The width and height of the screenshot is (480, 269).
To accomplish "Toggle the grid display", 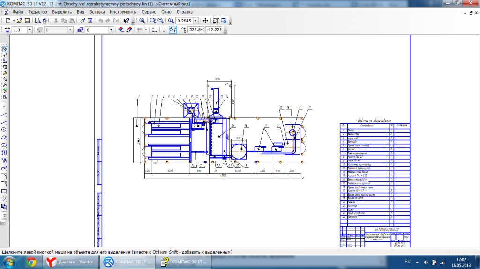I will click(x=140, y=30).
